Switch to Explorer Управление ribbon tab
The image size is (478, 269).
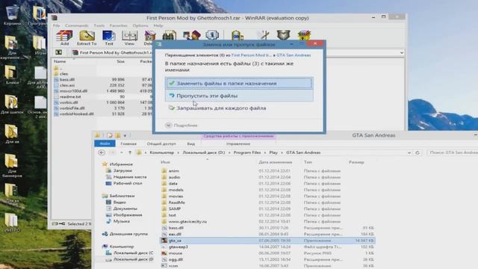pyautogui.click(x=238, y=143)
